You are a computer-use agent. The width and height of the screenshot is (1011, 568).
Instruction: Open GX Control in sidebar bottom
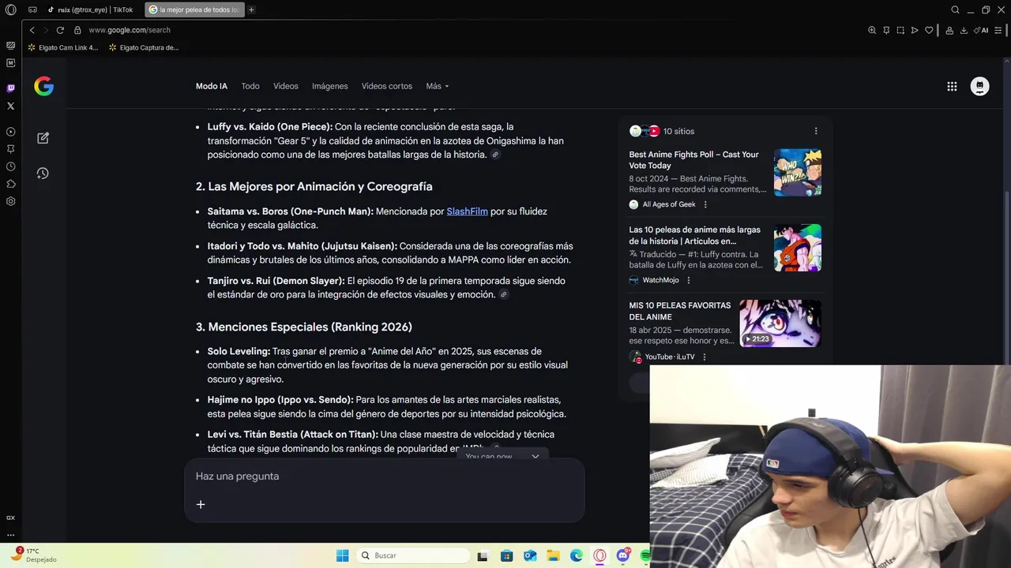(10, 518)
